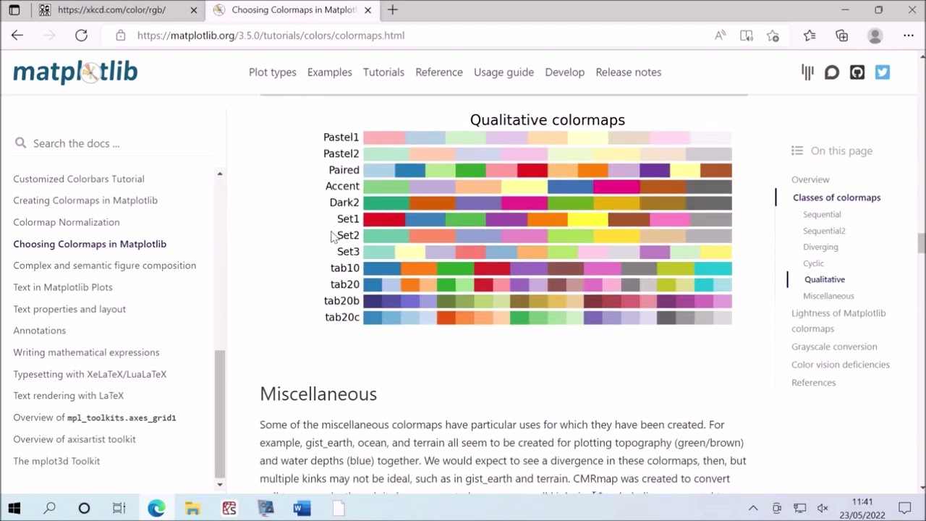The height and width of the screenshot is (521, 926).
Task: Close the Choosing Colormaps tab
Action: [x=368, y=10]
